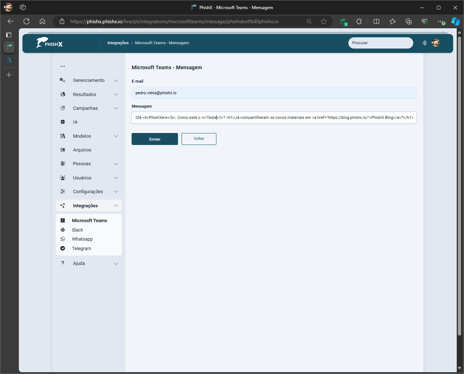Screen dimensions: 464x374
Task: Expand the Configurações menu chevron
Action: [116, 192]
